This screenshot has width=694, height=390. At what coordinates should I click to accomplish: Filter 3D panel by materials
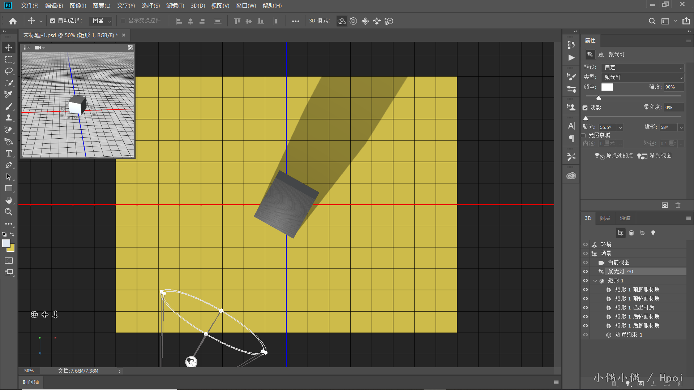click(642, 233)
